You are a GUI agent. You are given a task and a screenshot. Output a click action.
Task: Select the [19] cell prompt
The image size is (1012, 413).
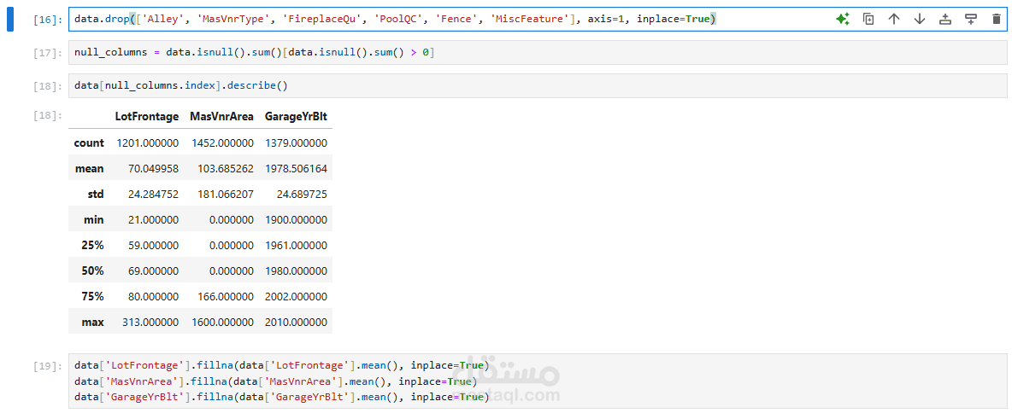pyautogui.click(x=48, y=366)
